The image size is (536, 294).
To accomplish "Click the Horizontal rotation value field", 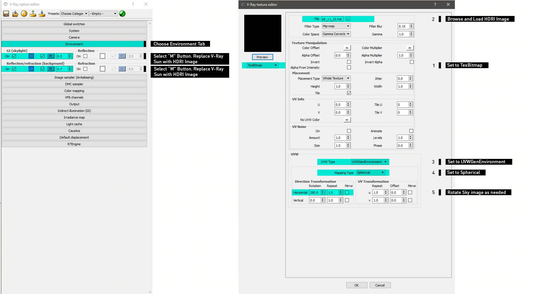I will pos(315,193).
